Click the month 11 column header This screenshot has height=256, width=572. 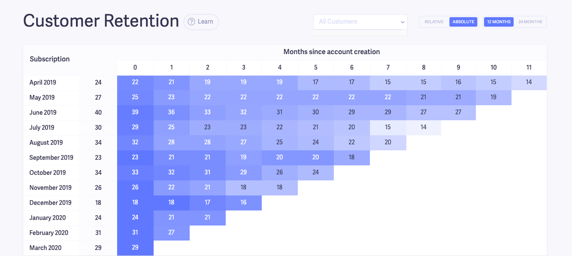(x=529, y=67)
